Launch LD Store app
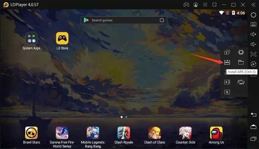259x149 pixels. coord(62,41)
